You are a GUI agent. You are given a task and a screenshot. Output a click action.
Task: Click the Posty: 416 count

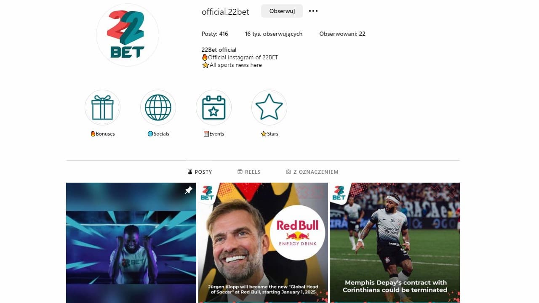[x=215, y=34]
